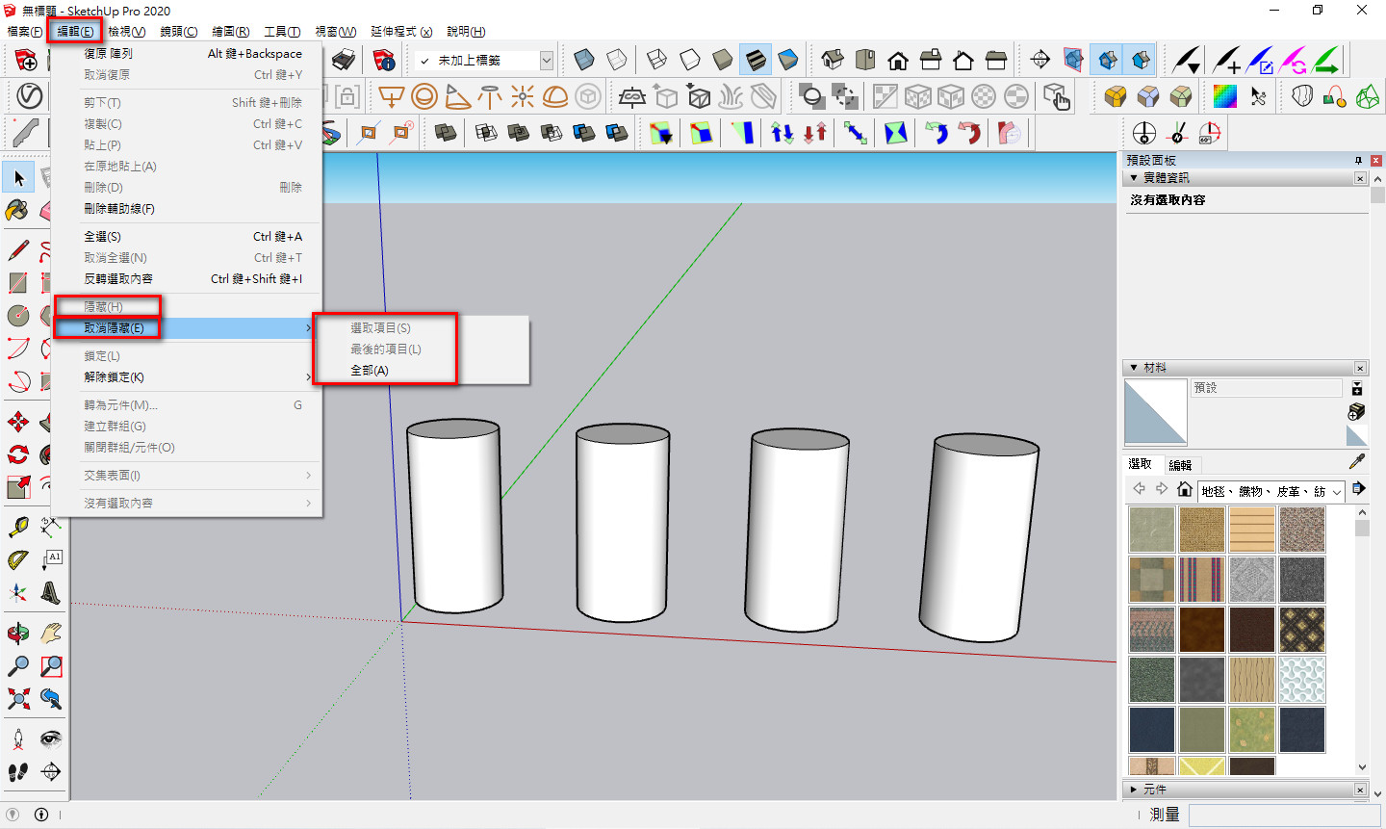Click the eyedropper sample paint icon
The image size is (1386, 829).
click(x=1357, y=461)
